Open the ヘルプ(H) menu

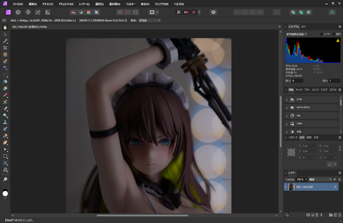pyautogui.click(x=179, y=4)
